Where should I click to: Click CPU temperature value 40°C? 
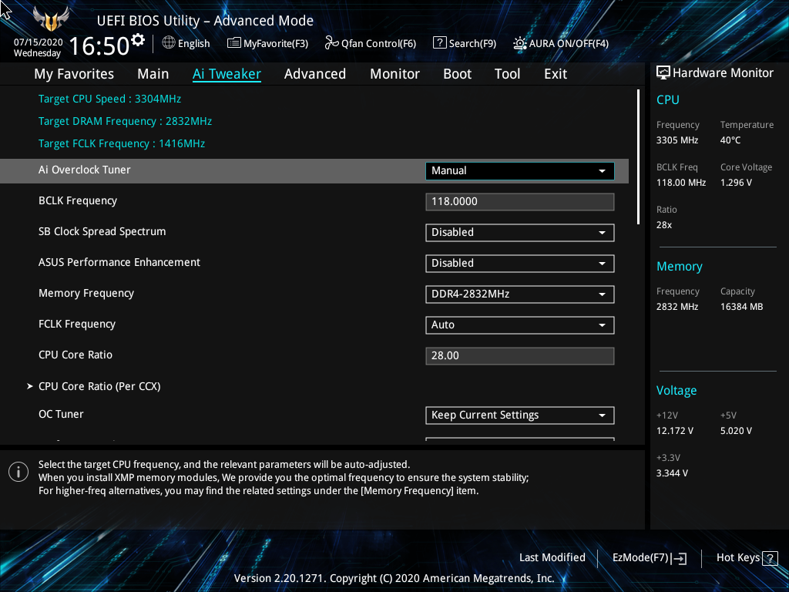click(730, 140)
